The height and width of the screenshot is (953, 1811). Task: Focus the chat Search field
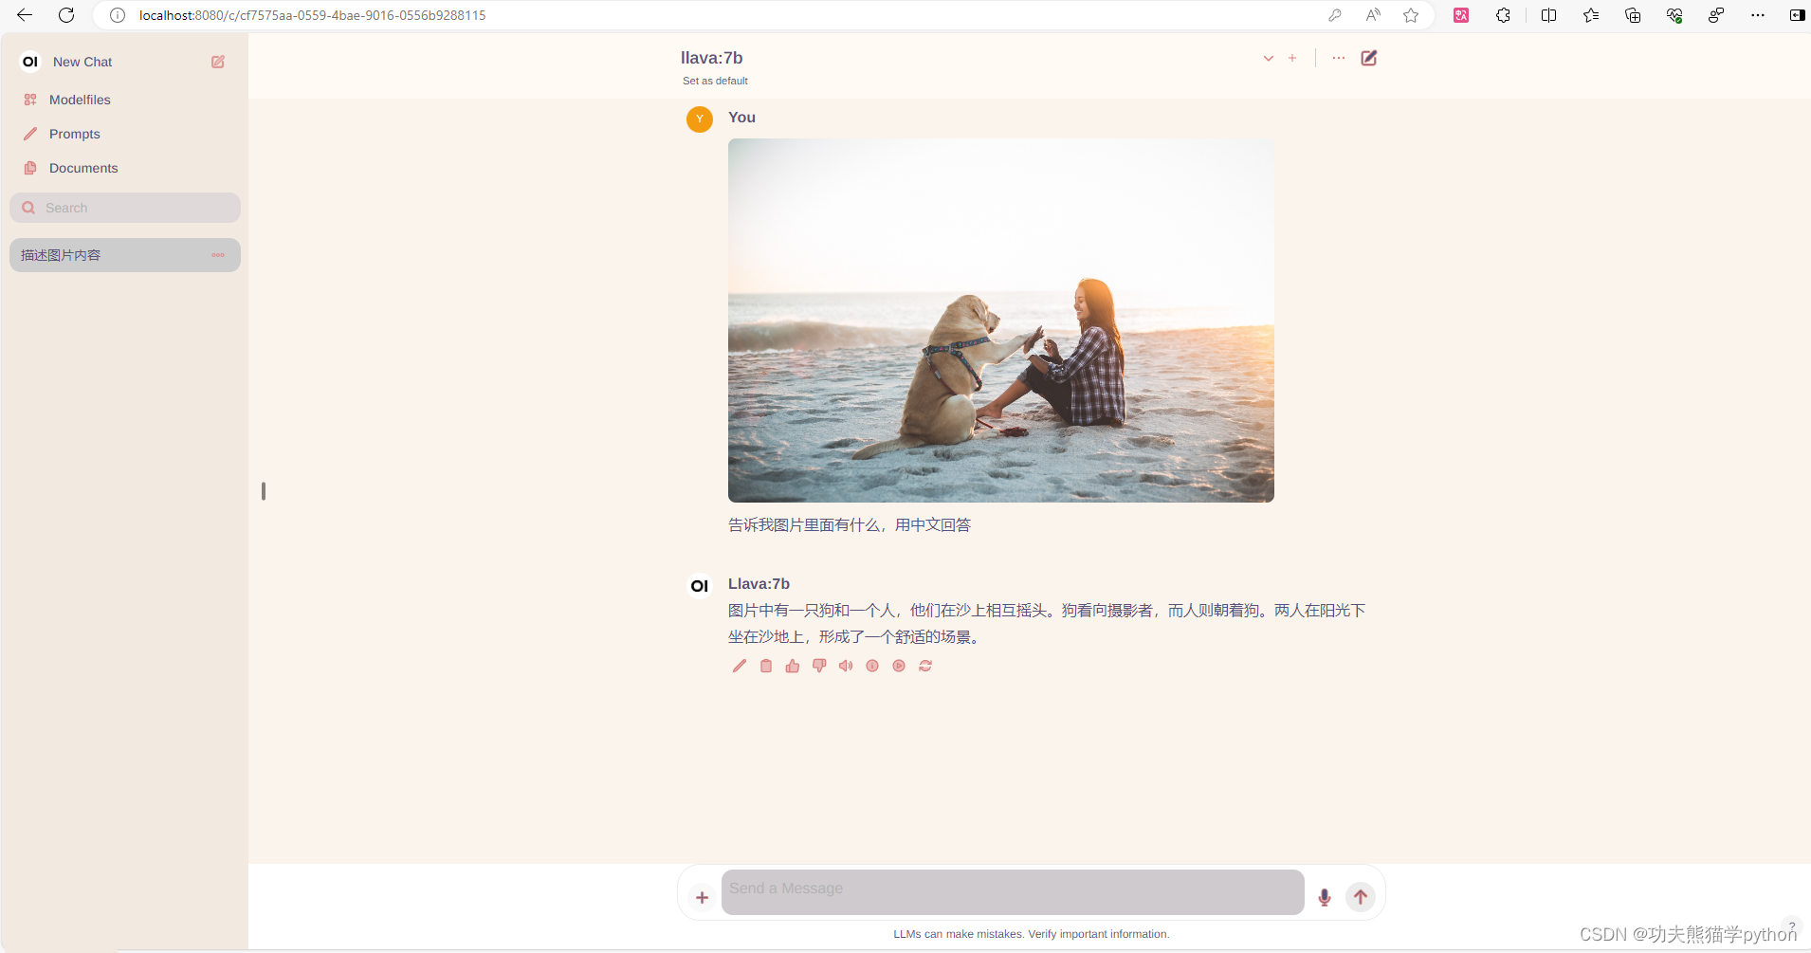(x=125, y=208)
